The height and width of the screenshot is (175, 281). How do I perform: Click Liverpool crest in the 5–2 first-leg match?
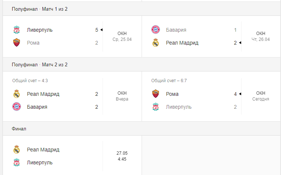click(x=16, y=30)
